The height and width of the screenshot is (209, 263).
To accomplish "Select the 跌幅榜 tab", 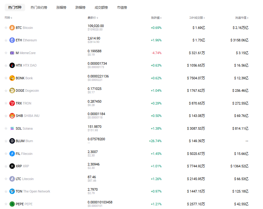I will tap(80, 7).
